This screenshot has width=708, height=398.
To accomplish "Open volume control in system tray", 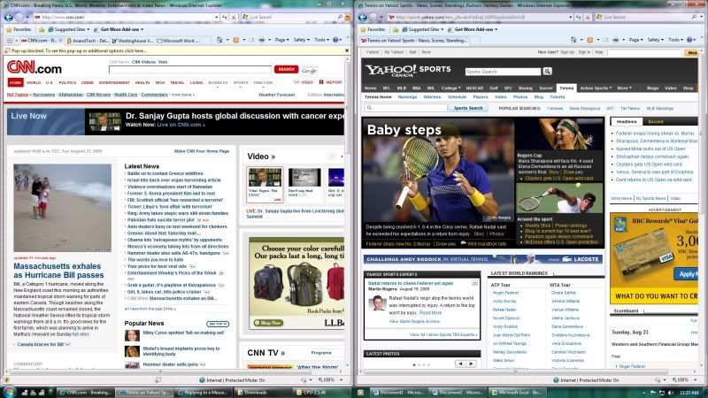I will pos(671,393).
